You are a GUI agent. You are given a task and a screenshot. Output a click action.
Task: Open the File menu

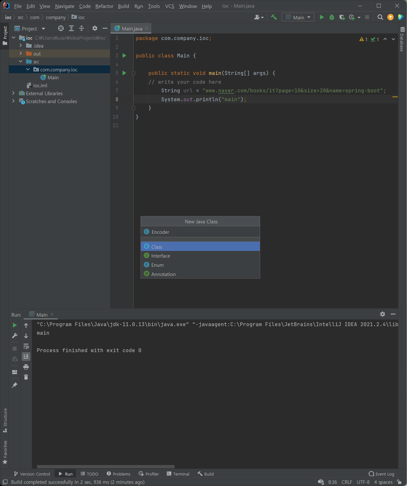tap(18, 6)
